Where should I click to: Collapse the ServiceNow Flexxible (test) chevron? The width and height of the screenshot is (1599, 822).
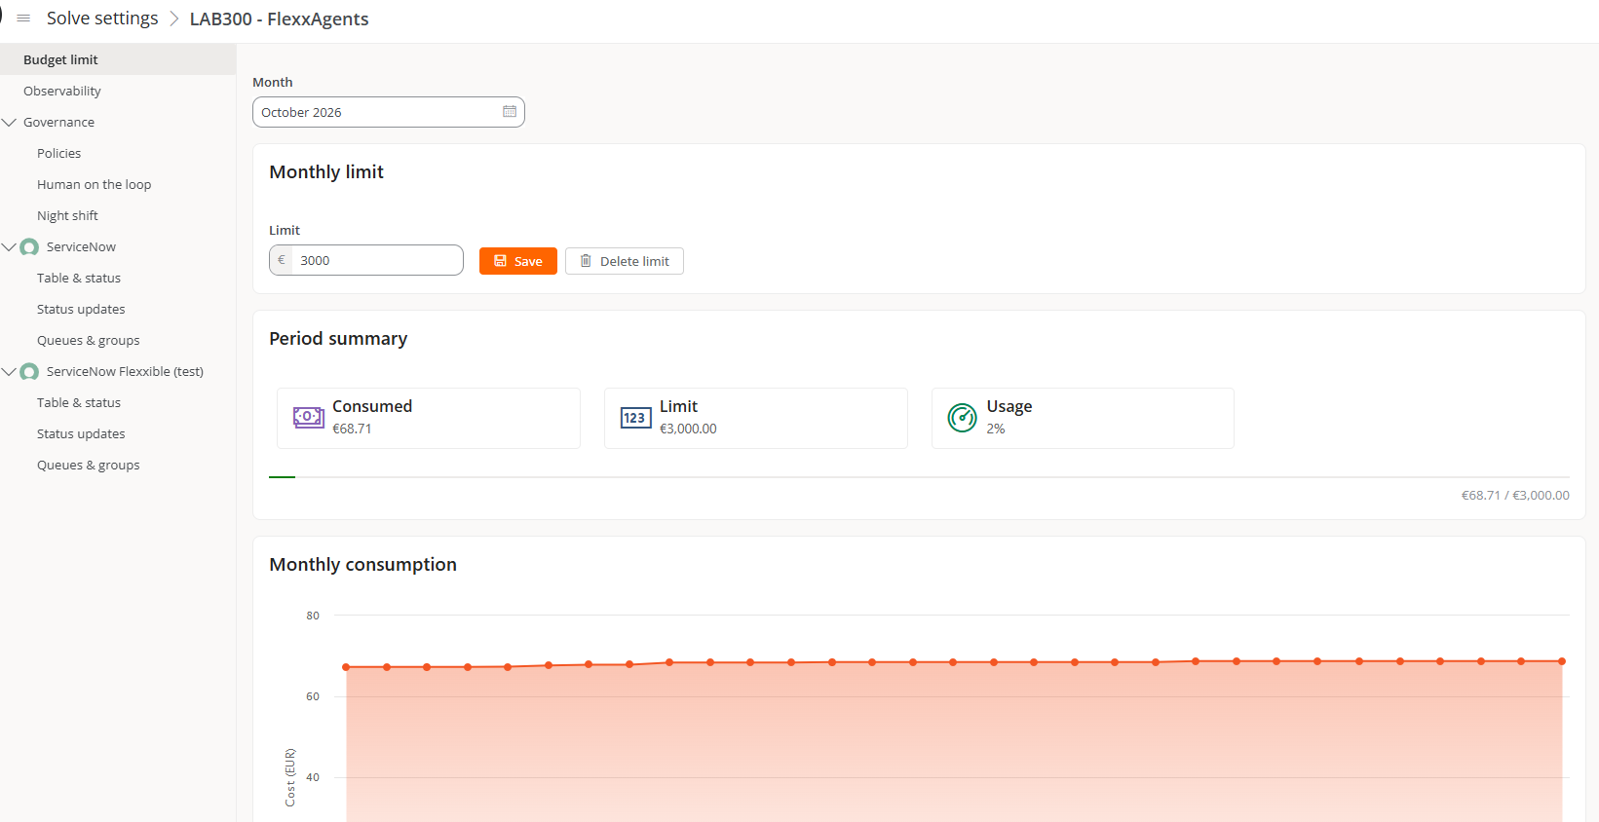[x=10, y=372]
